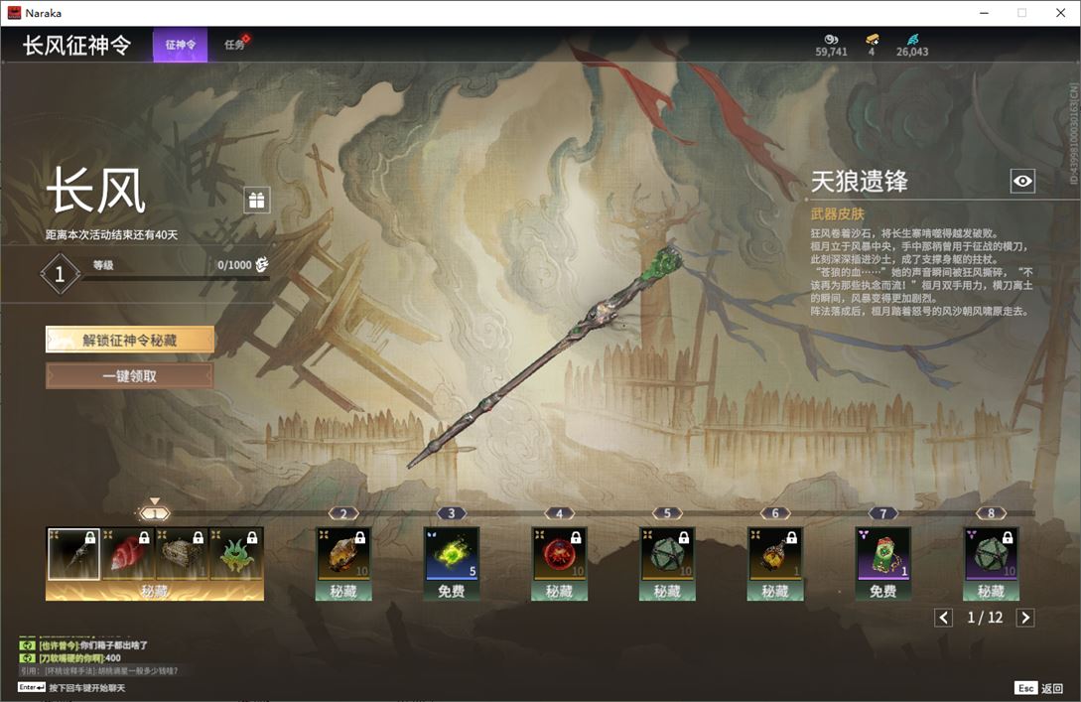Toggle the eye preview for 天狼遗锋

pyautogui.click(x=1022, y=181)
